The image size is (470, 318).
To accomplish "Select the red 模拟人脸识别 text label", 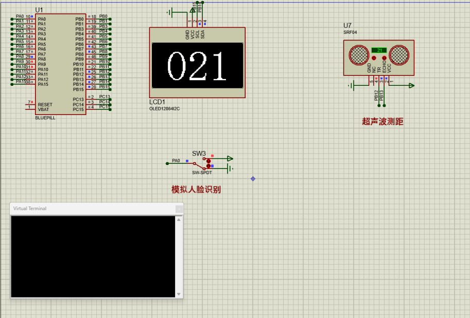I will click(196, 190).
